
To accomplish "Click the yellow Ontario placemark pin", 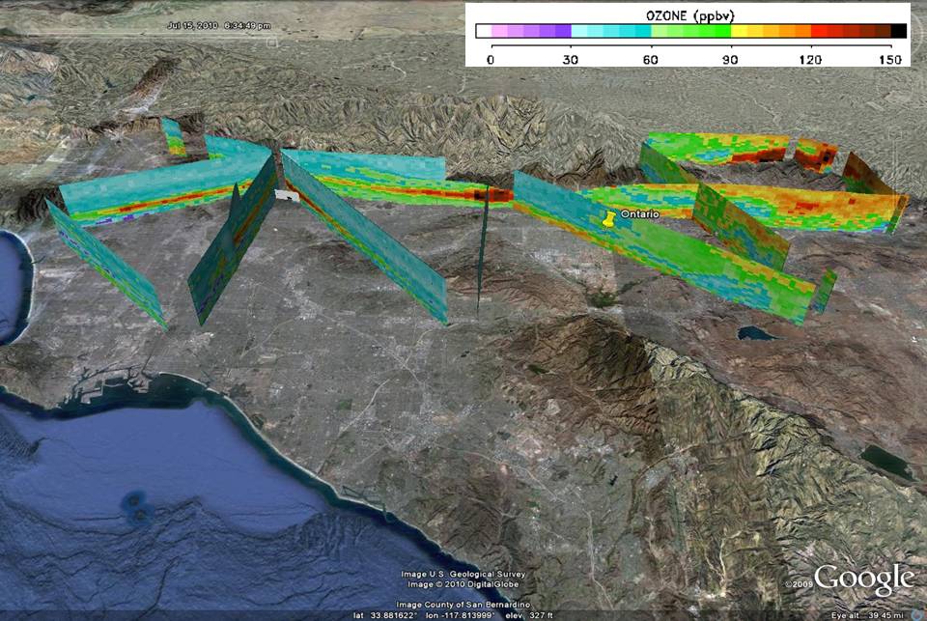I will click(x=608, y=220).
